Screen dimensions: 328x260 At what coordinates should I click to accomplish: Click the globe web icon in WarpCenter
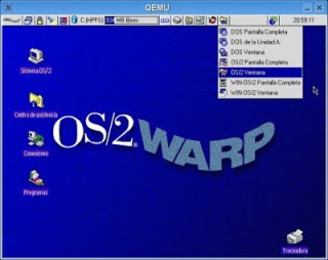(273, 21)
